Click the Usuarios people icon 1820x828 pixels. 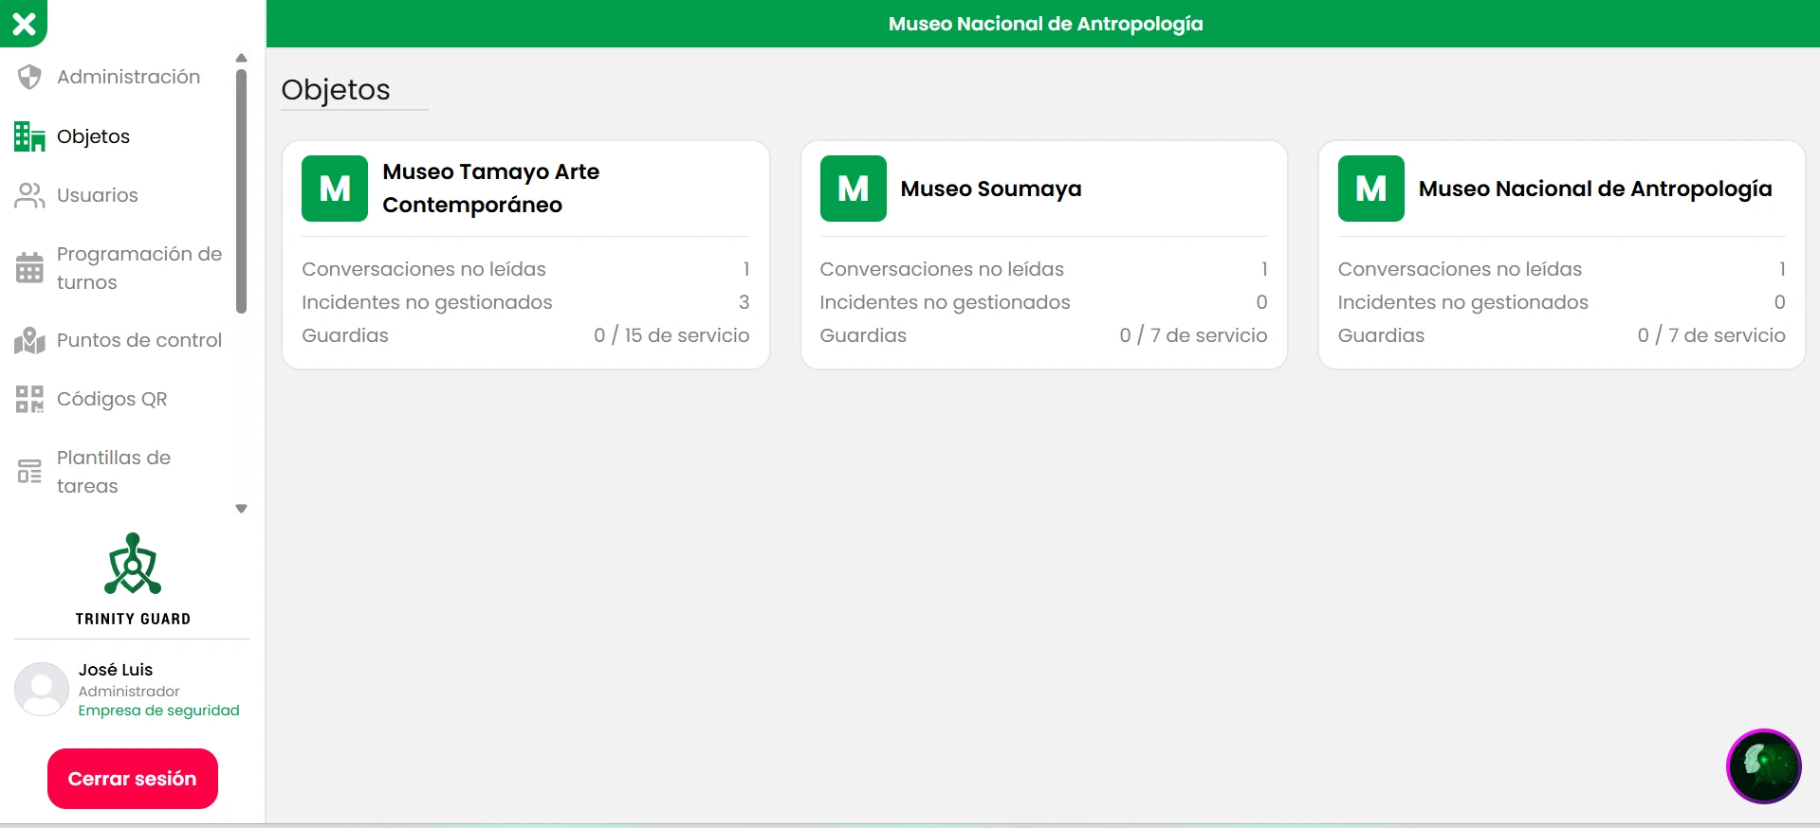(x=29, y=195)
